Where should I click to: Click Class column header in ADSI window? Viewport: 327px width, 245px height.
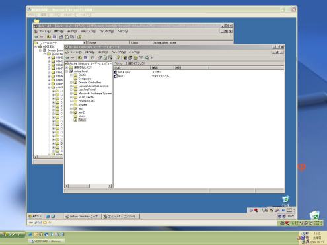click(x=140, y=42)
